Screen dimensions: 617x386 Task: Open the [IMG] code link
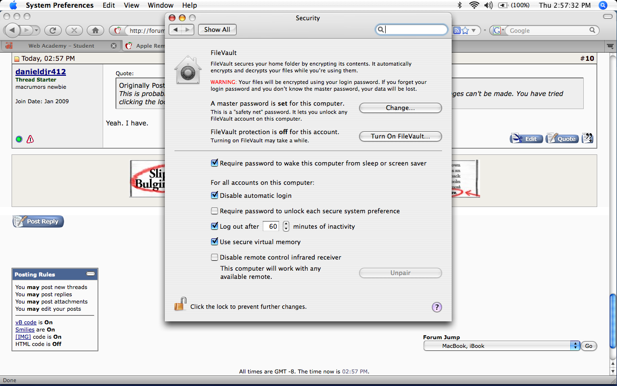(x=23, y=337)
